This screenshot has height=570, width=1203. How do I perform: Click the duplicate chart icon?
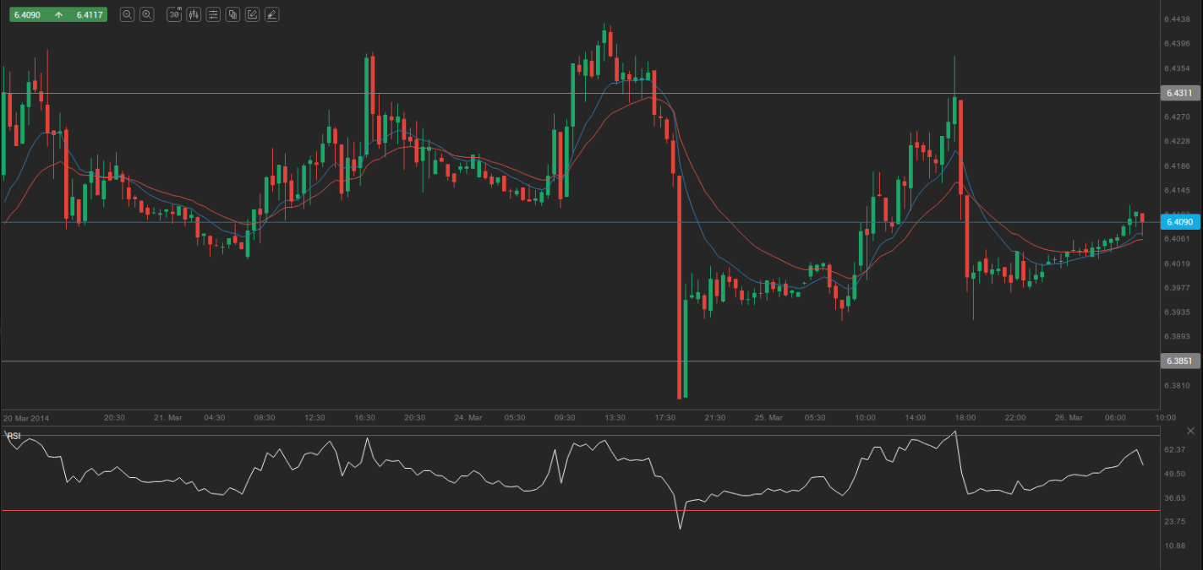click(x=232, y=14)
